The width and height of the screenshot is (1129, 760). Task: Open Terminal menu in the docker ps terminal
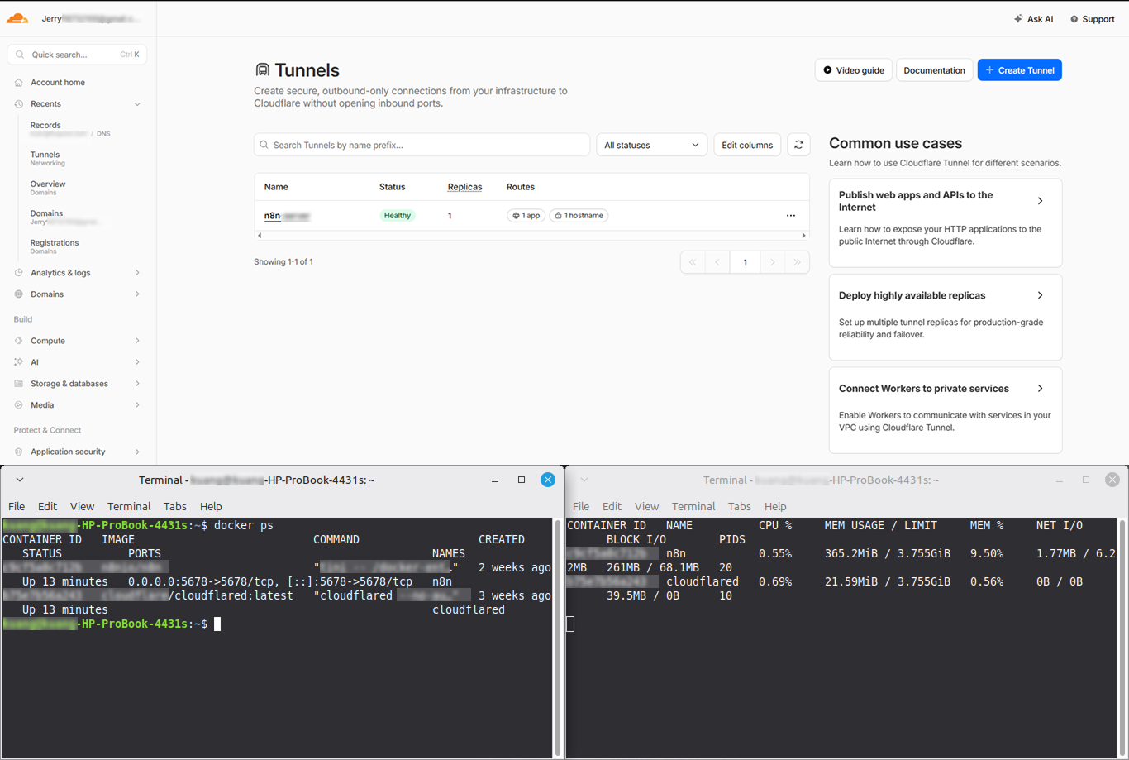pyautogui.click(x=129, y=506)
